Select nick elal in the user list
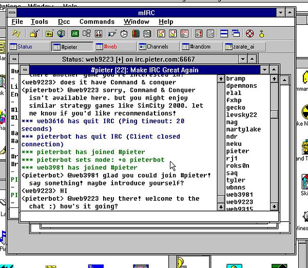 click(x=234, y=93)
